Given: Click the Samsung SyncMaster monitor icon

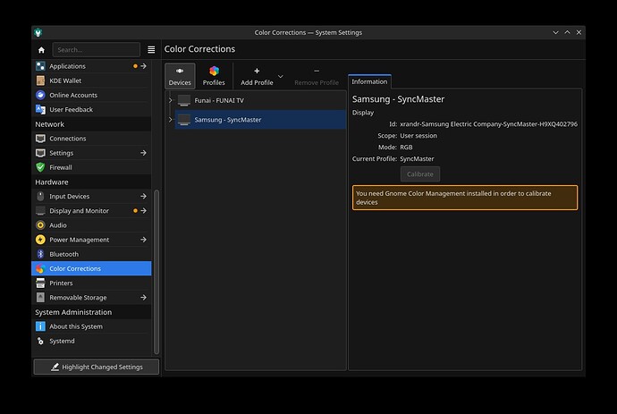Looking at the screenshot, I should point(184,120).
